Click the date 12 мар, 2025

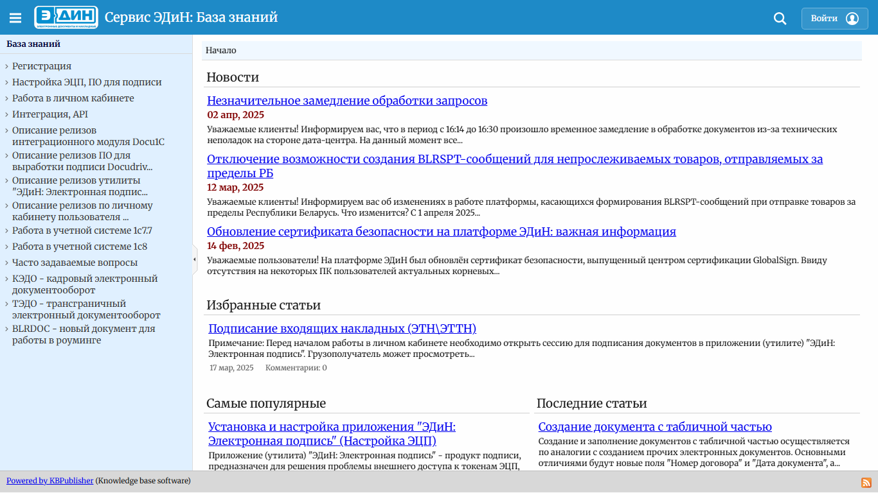[235, 187]
